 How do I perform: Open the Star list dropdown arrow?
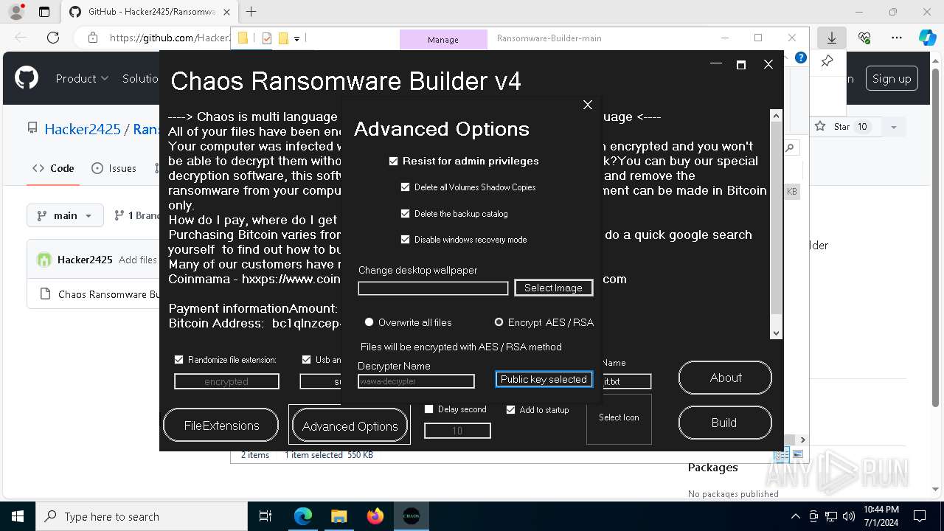tap(893, 127)
